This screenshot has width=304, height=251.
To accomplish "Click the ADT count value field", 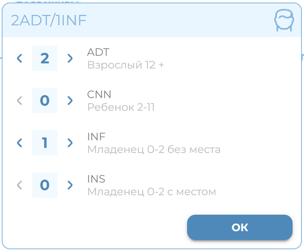I will pos(45,58).
